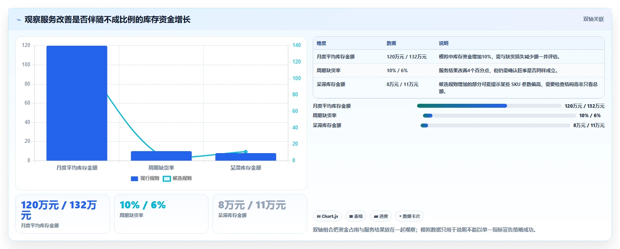Click the 呆滞库存金额 bar in the chart
The height and width of the screenshot is (249, 620).
246,157
